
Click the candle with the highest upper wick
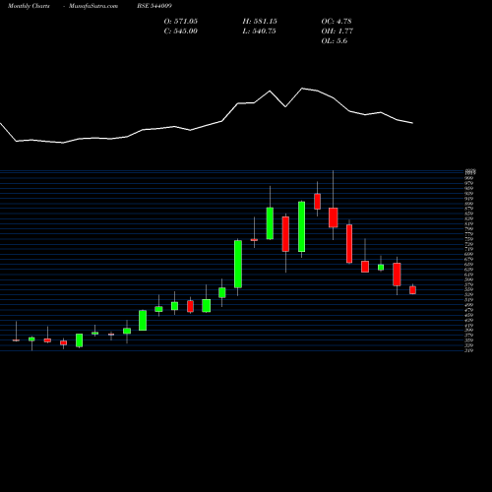[334, 217]
